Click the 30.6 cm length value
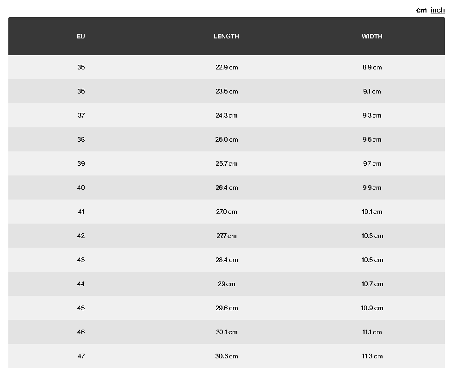The height and width of the screenshot is (375, 457). pos(227,356)
